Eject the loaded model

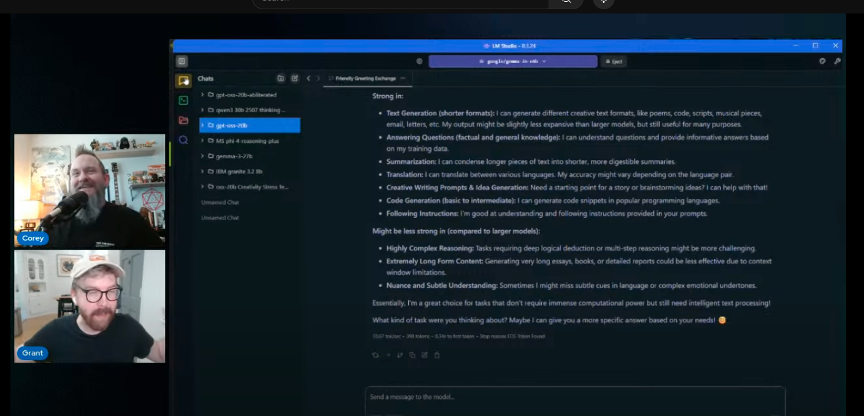click(x=613, y=61)
